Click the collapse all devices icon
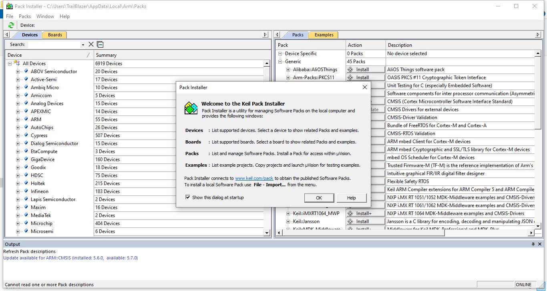547x291 pixels. pyautogui.click(x=100, y=44)
